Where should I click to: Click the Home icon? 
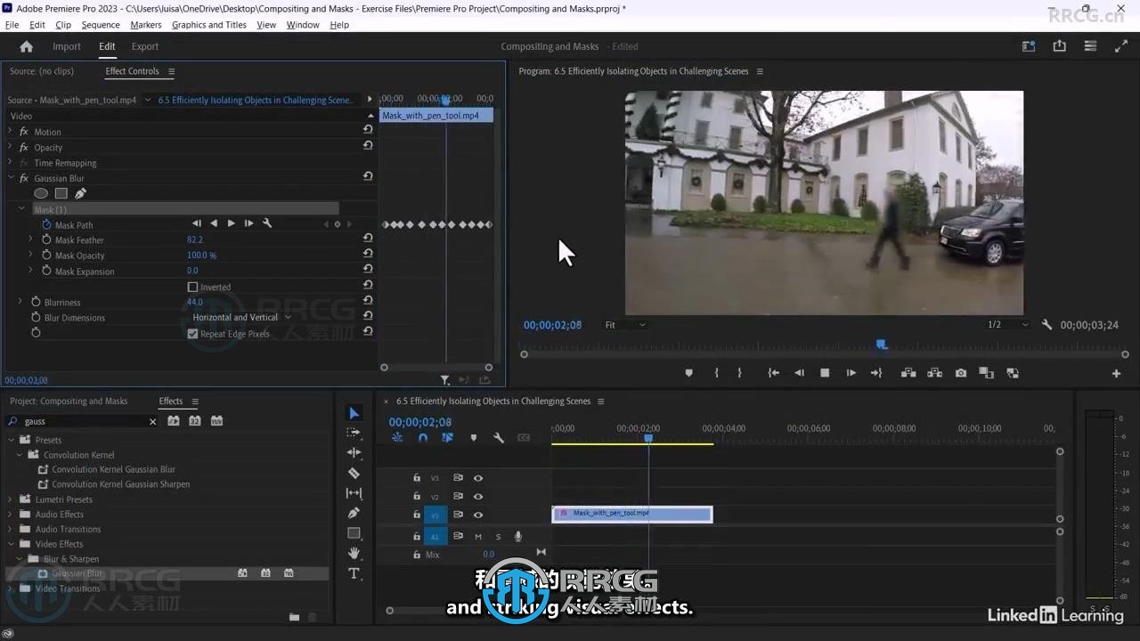click(x=26, y=46)
